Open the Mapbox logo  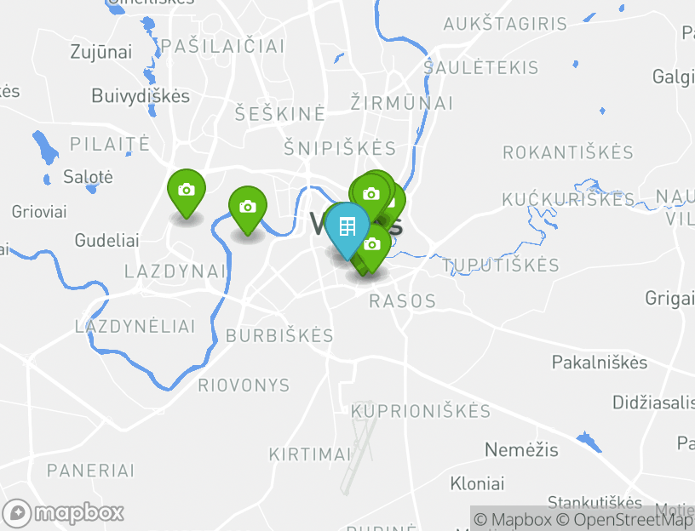[62, 514]
